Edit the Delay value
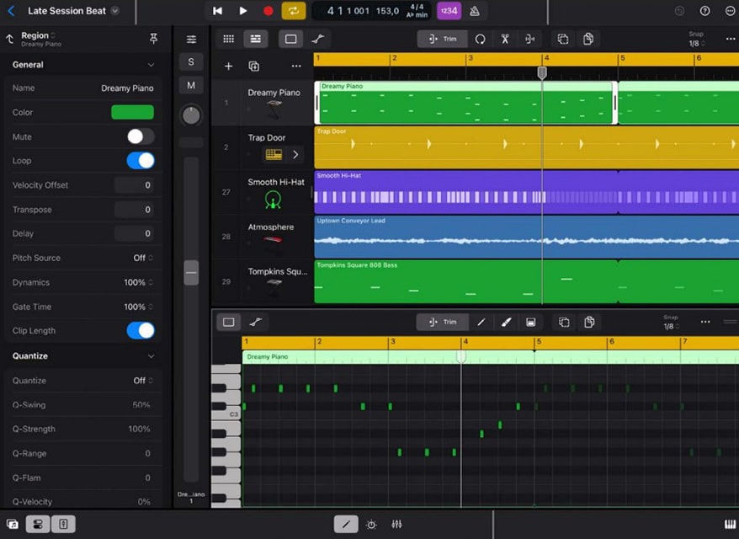Image resolution: width=739 pixels, height=539 pixels. pyautogui.click(x=134, y=233)
